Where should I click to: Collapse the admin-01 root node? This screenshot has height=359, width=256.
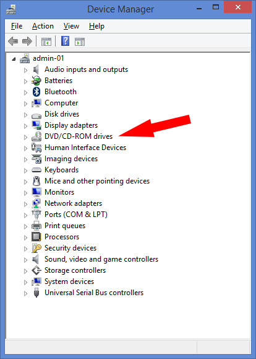pos(14,59)
